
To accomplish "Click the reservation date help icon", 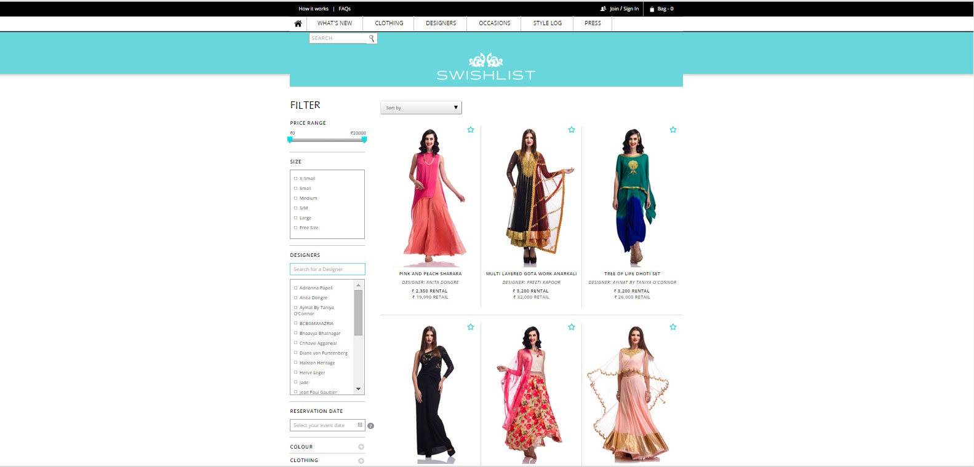I will (x=370, y=426).
